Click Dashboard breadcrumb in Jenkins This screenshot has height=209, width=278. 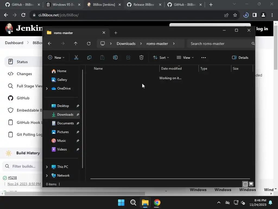pyautogui.click(x=14, y=43)
